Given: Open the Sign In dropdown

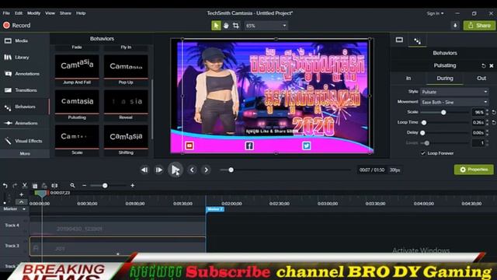Looking at the screenshot, I should (x=435, y=13).
